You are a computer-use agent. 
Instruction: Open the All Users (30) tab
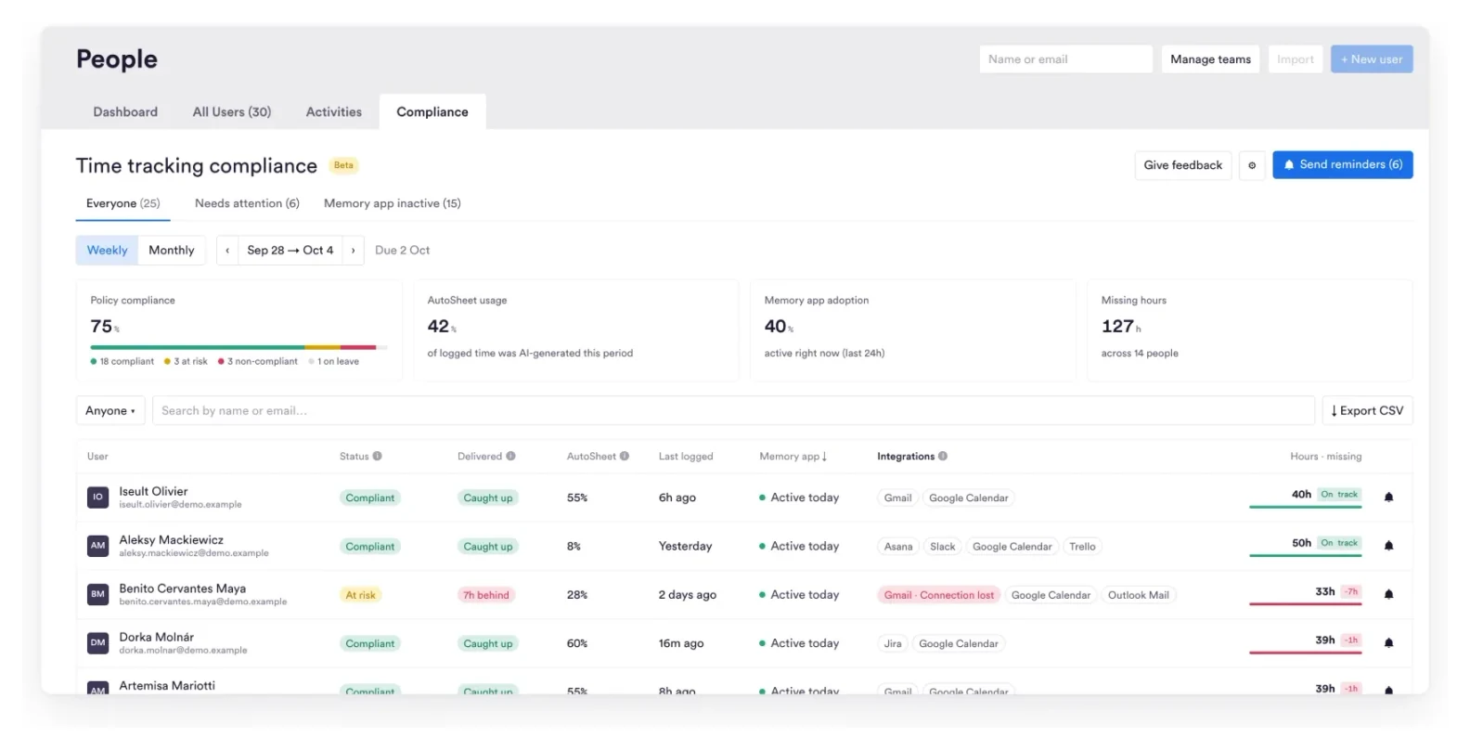[232, 112]
